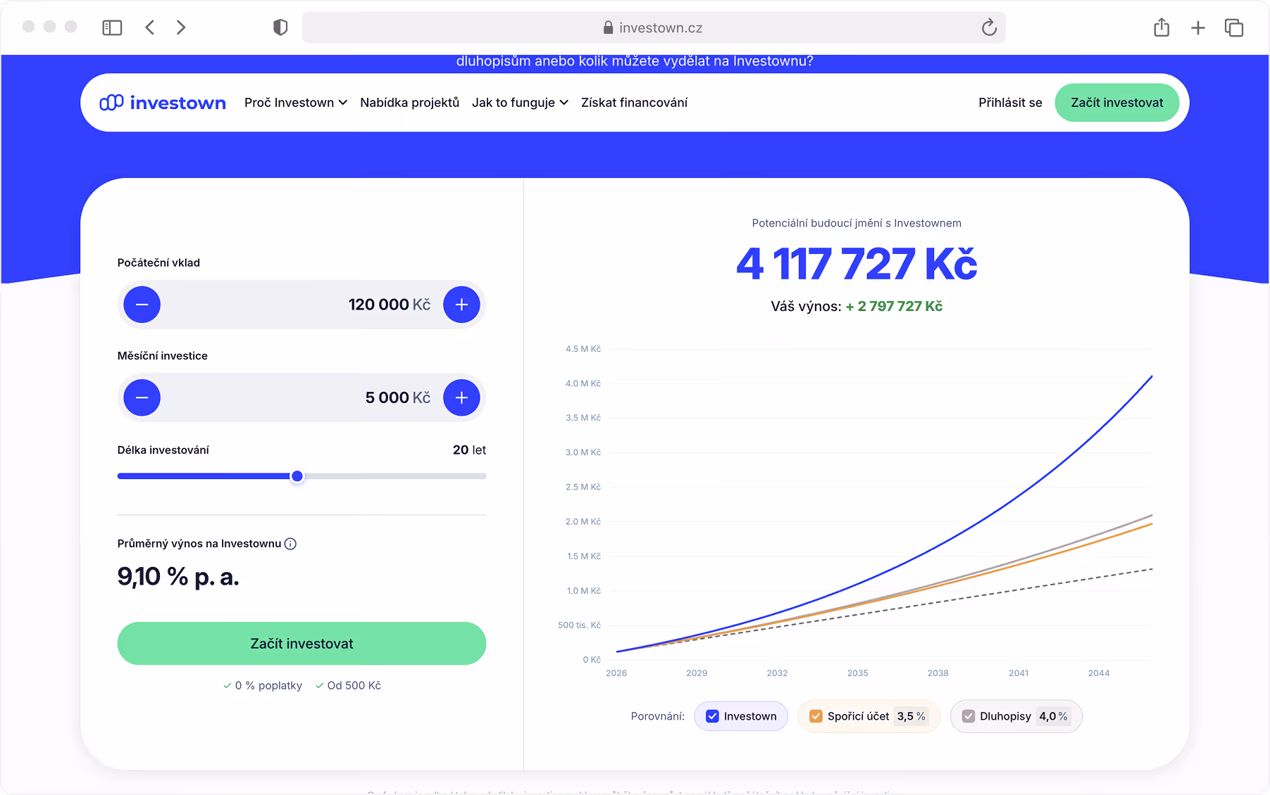Click the 4.5 M Kč axis label
1270x795 pixels.
(583, 349)
